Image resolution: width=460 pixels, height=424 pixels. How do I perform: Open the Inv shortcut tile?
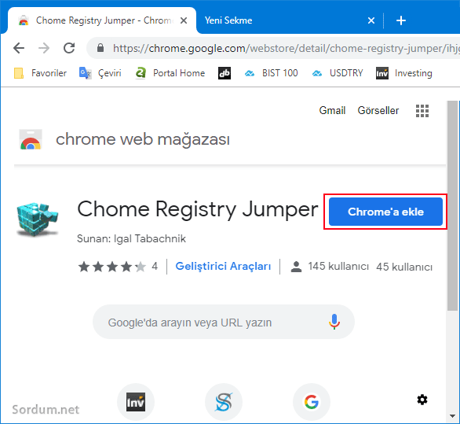(136, 402)
